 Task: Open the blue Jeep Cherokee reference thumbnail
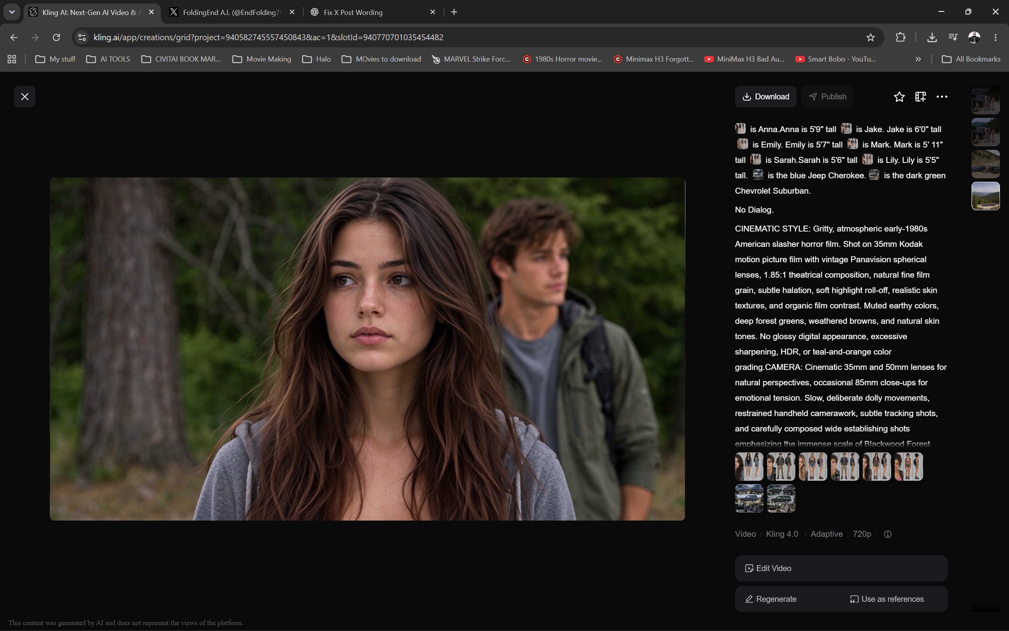click(x=749, y=499)
